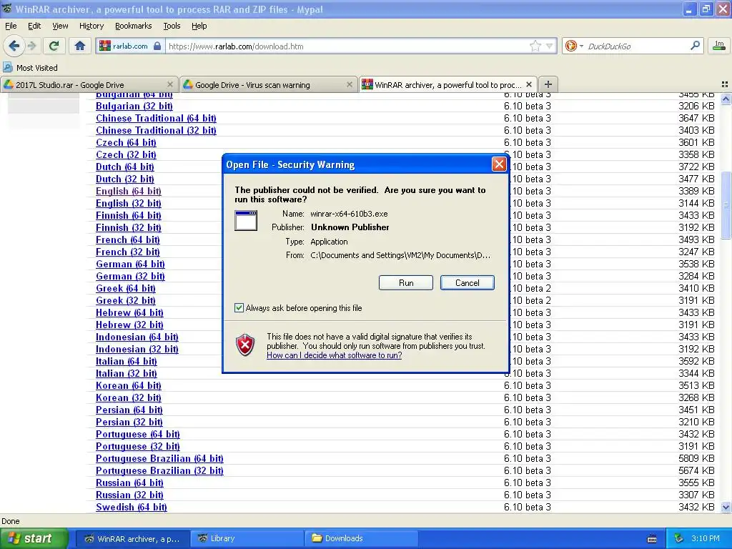Viewport: 732px width, 549px height.
Task: Open the URL history dropdown arrow
Action: pos(550,46)
